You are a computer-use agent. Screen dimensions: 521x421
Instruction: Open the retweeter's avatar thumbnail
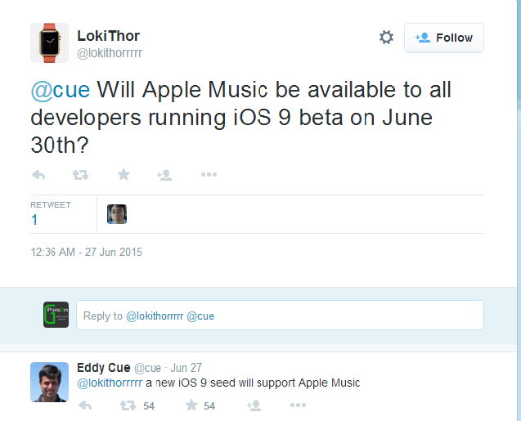click(x=117, y=214)
